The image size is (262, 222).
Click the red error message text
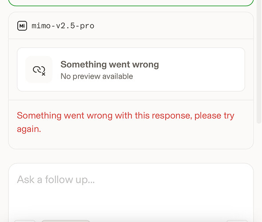126,122
